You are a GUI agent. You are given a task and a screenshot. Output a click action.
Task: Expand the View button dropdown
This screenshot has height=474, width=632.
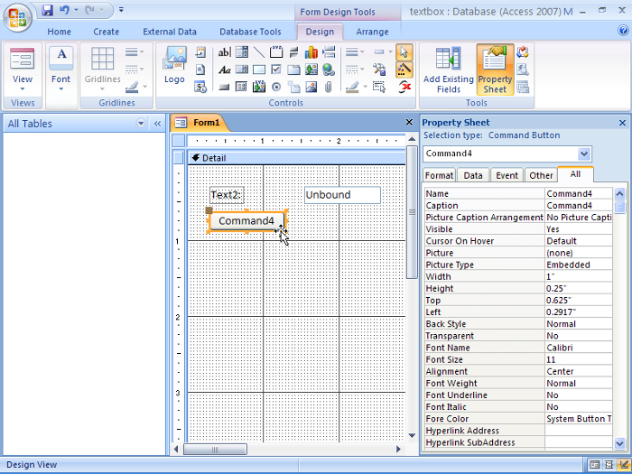[23, 89]
